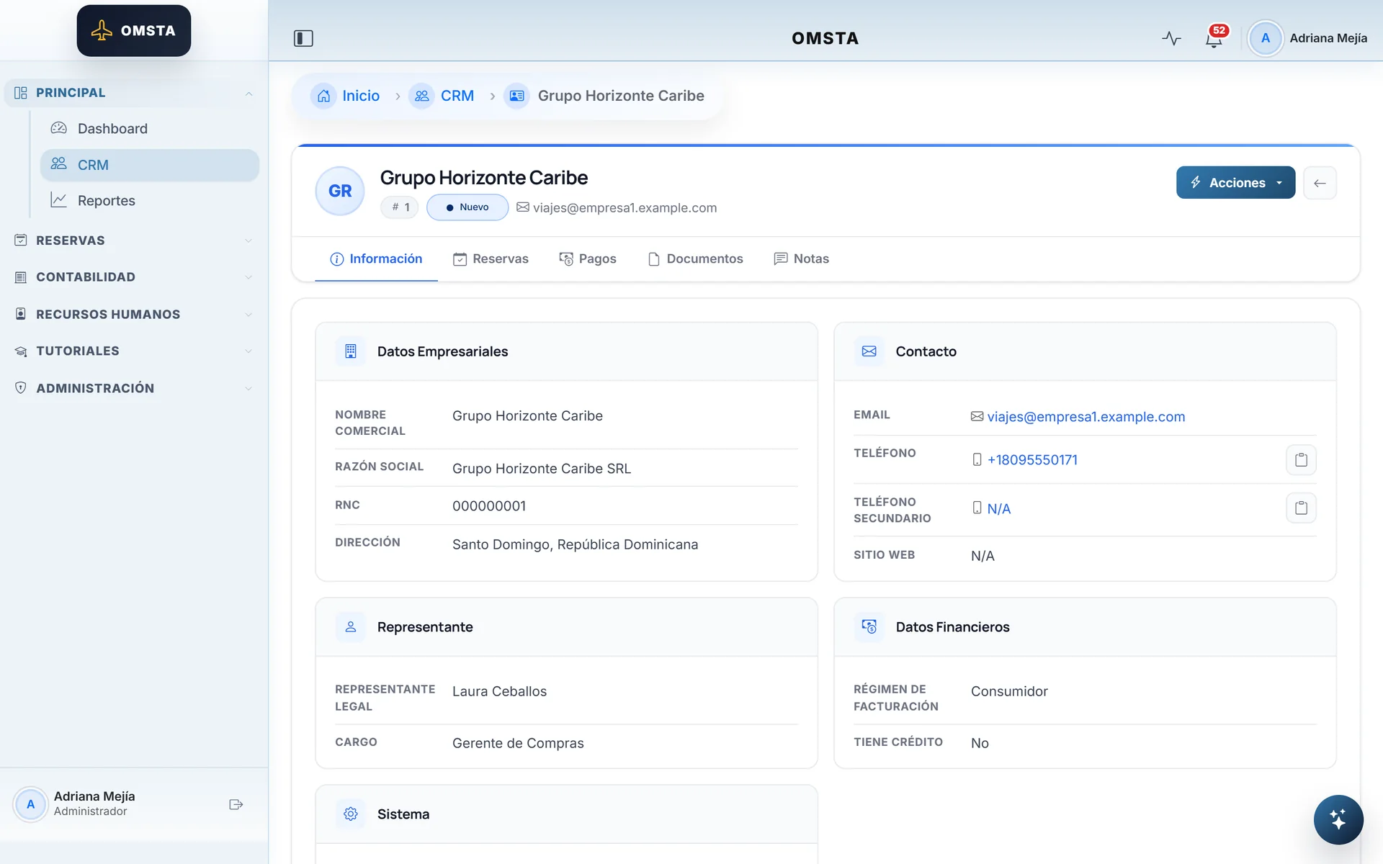Click the Contacto envelope icon
This screenshot has width=1383, height=864.
pyautogui.click(x=869, y=351)
